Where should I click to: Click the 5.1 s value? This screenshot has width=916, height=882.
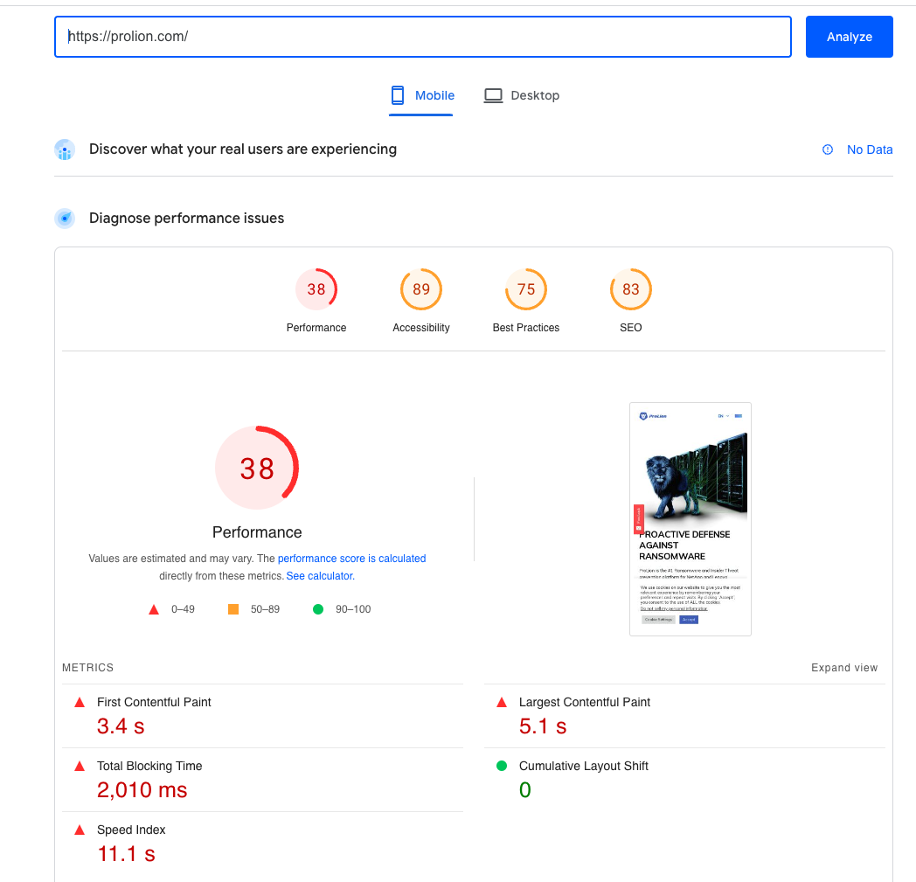click(x=543, y=726)
